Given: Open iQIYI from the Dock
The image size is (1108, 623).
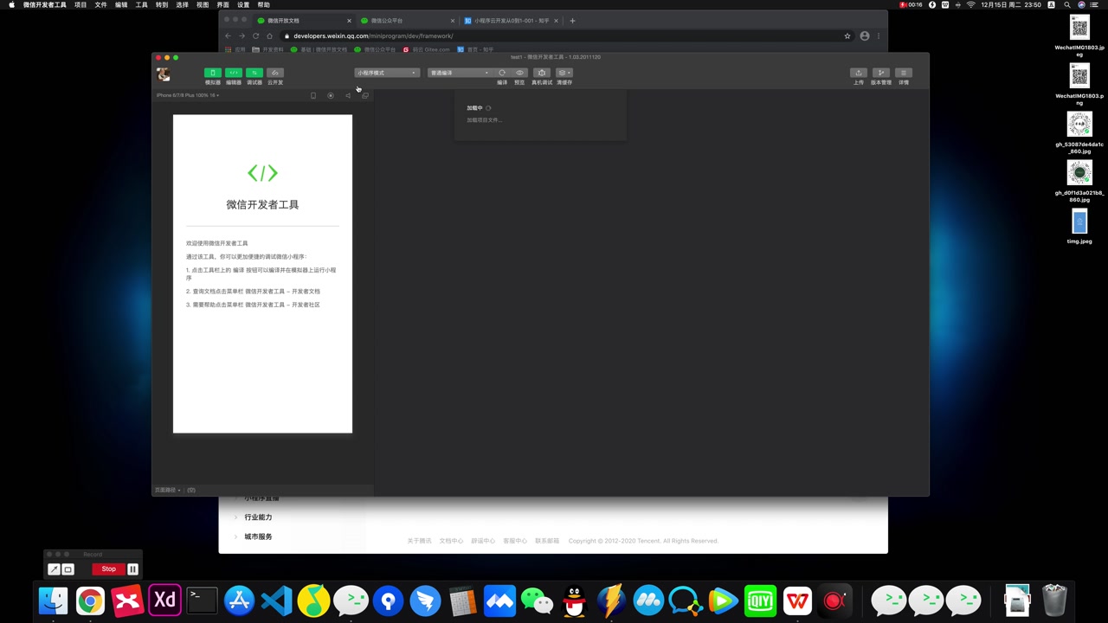Looking at the screenshot, I should tap(760, 601).
